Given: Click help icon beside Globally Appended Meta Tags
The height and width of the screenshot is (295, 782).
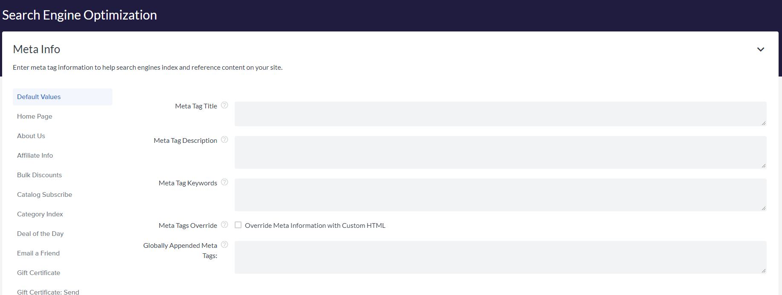Looking at the screenshot, I should (224, 245).
